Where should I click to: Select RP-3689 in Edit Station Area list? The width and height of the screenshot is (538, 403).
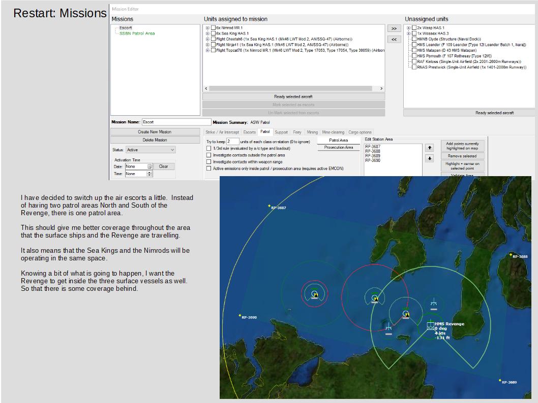(x=373, y=156)
